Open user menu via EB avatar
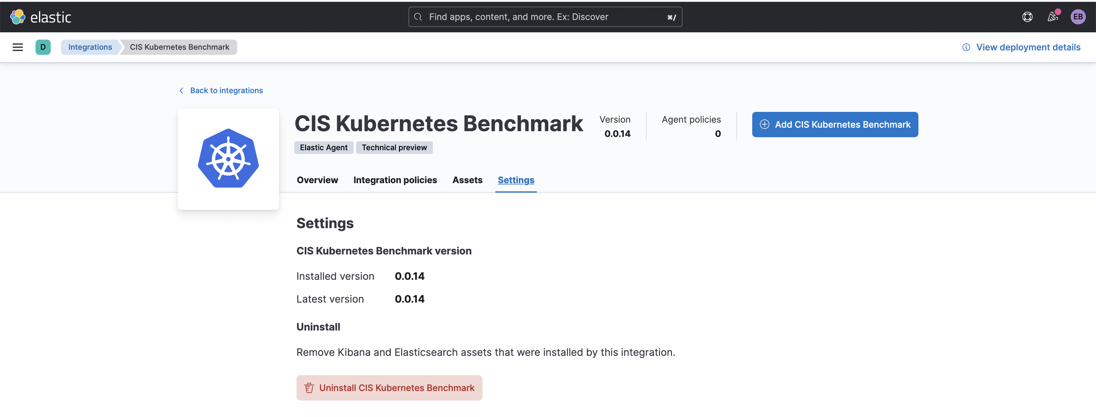 pos(1078,16)
